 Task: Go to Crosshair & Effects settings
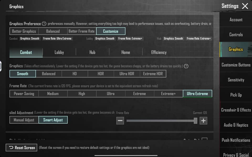(x=236, y=110)
